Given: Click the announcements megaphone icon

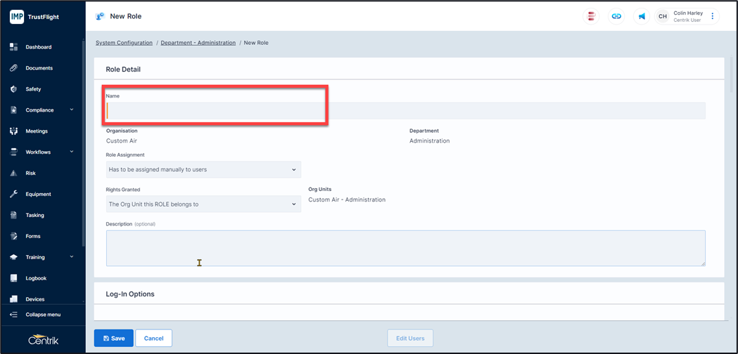Looking at the screenshot, I should (642, 16).
